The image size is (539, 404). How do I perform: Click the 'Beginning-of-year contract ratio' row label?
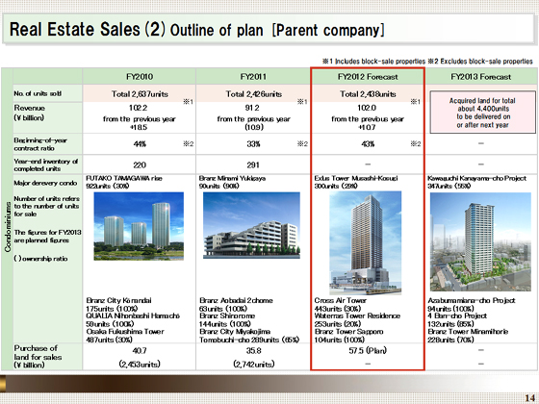[40, 144]
